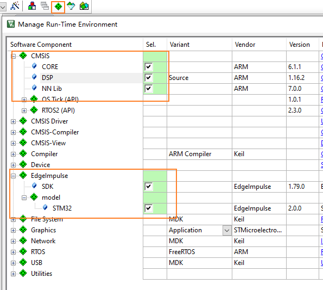The image size is (323, 290).
Task: Click the Utilities group diamond icon
Action: (x=23, y=273)
